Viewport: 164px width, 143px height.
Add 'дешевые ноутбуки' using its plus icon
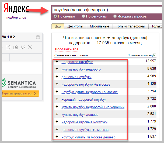[x=57, y=76]
